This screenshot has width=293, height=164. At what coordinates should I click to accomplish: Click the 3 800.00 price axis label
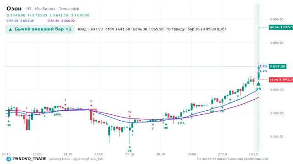pyautogui.click(x=277, y=43)
